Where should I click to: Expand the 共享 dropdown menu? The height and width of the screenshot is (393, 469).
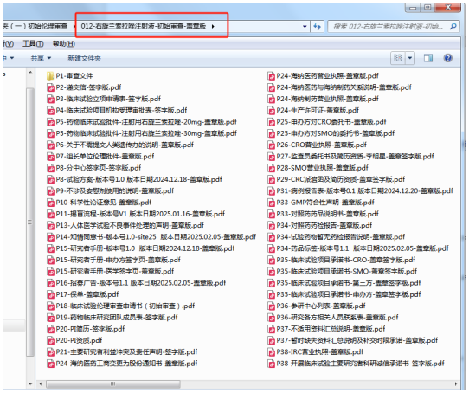click(x=41, y=58)
